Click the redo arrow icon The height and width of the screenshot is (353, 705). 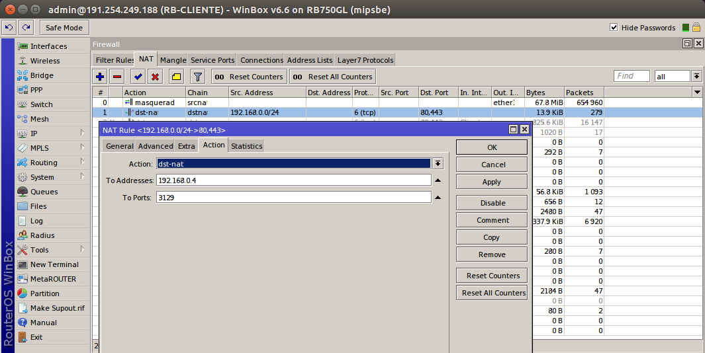(x=26, y=27)
